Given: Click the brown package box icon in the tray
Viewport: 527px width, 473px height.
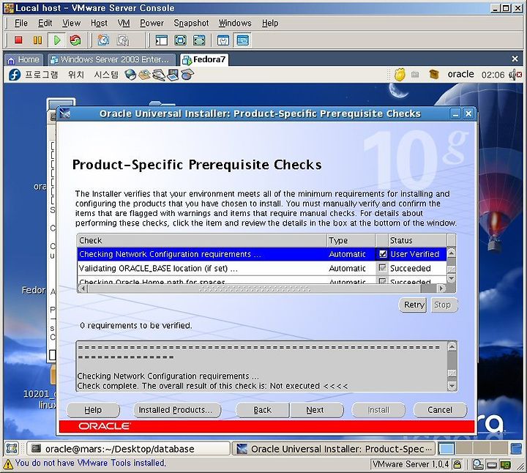Looking at the screenshot, I should click(434, 74).
